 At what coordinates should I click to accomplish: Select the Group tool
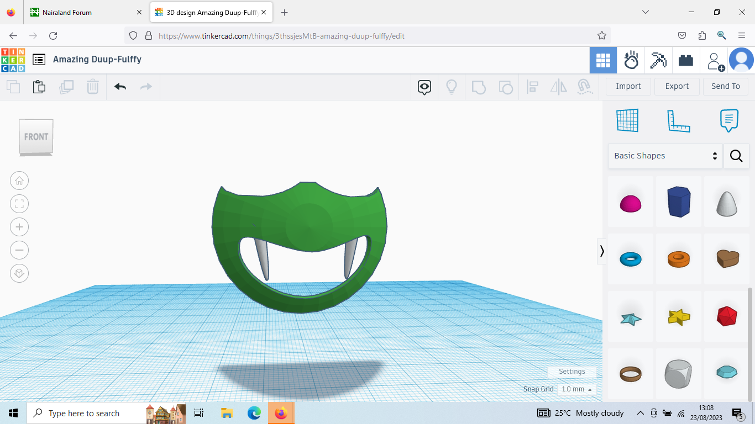point(479,87)
